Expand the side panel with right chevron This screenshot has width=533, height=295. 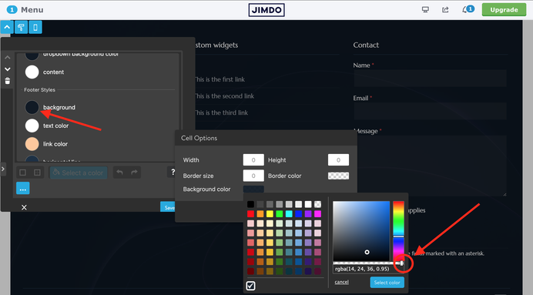[x=3, y=169]
